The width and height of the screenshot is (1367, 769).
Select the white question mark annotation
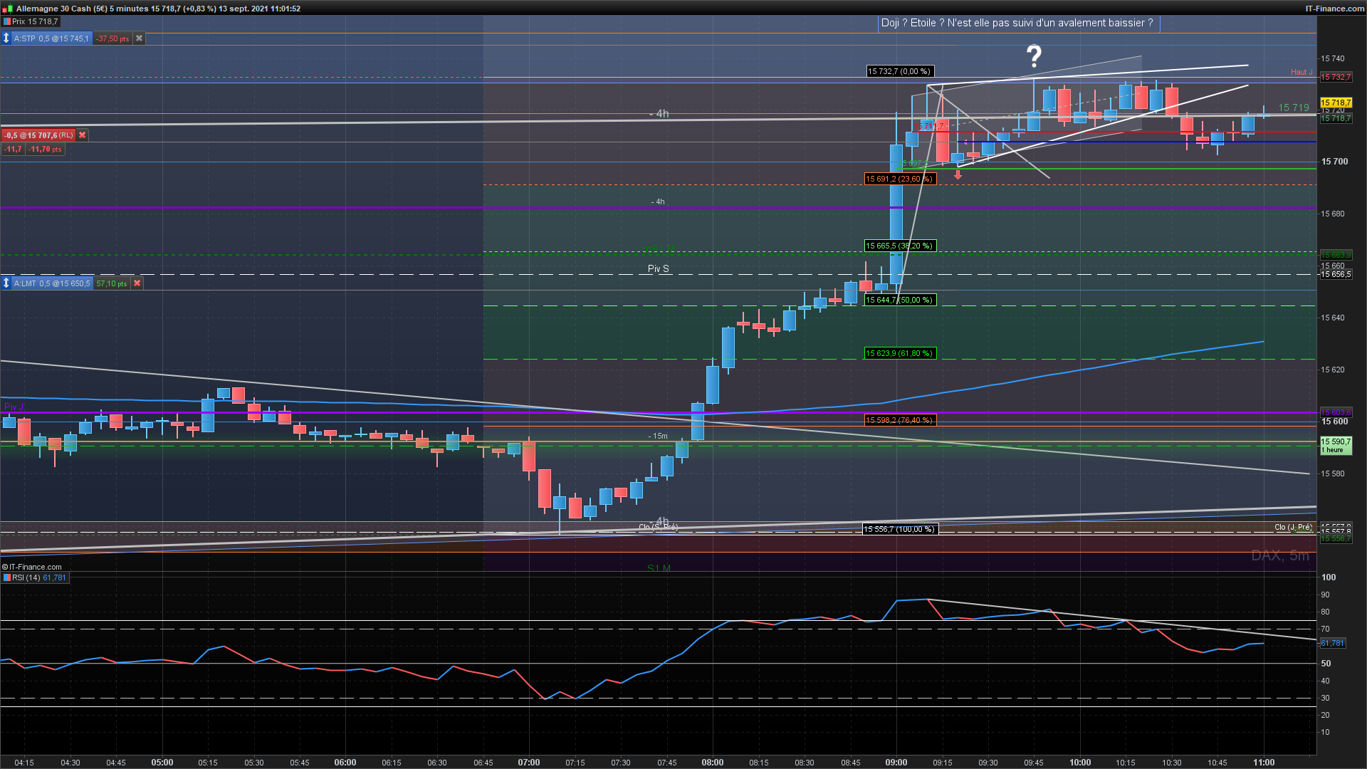[1034, 56]
